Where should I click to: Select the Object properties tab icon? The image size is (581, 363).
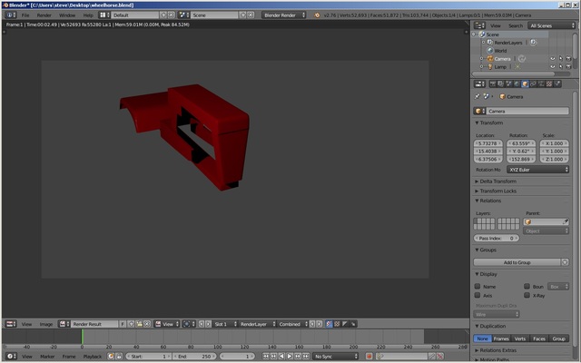pos(525,83)
